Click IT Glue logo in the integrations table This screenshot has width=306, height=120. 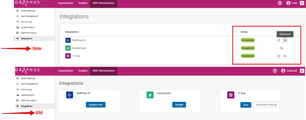point(68,56)
